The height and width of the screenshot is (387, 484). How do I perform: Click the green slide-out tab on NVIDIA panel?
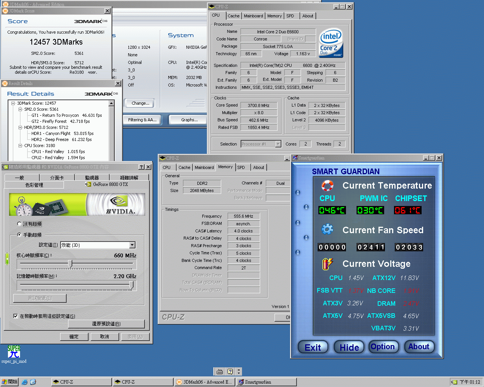(7, 259)
